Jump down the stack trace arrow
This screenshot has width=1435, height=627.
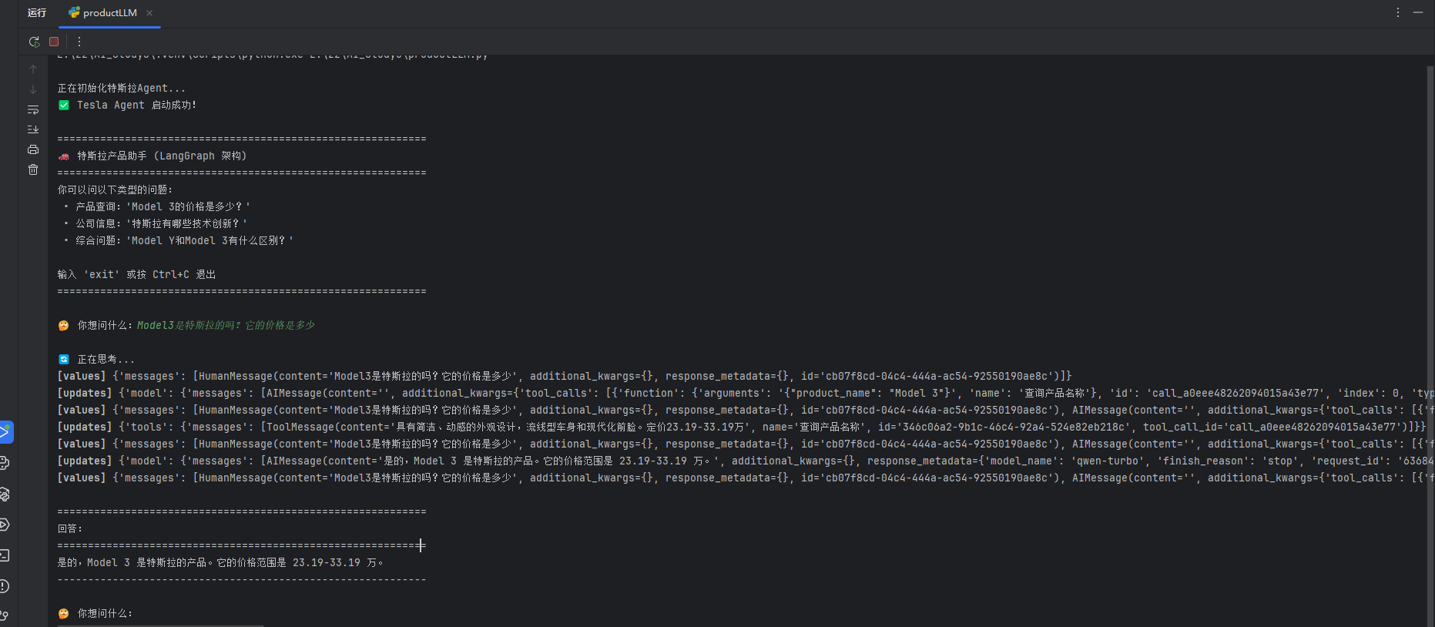tap(33, 89)
